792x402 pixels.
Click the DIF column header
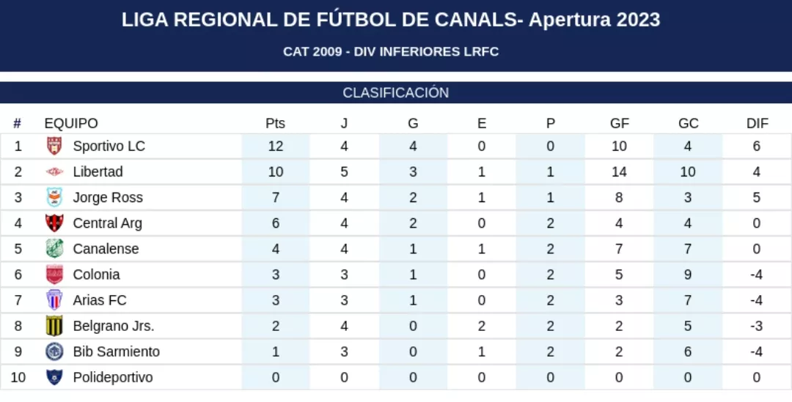pyautogui.click(x=757, y=123)
